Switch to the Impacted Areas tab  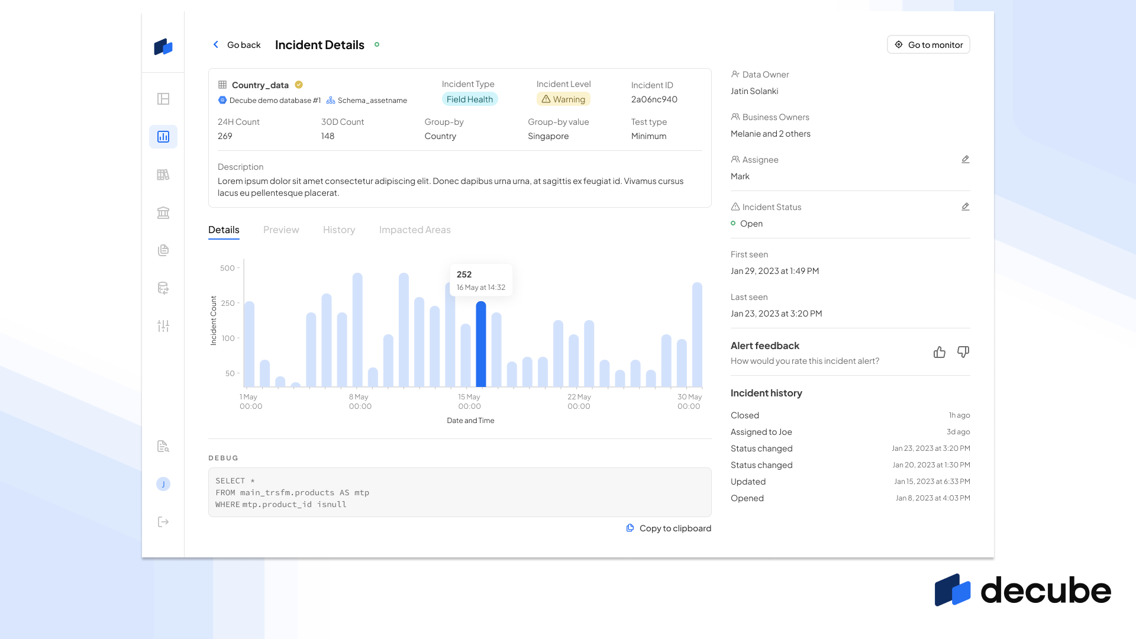[x=415, y=230]
